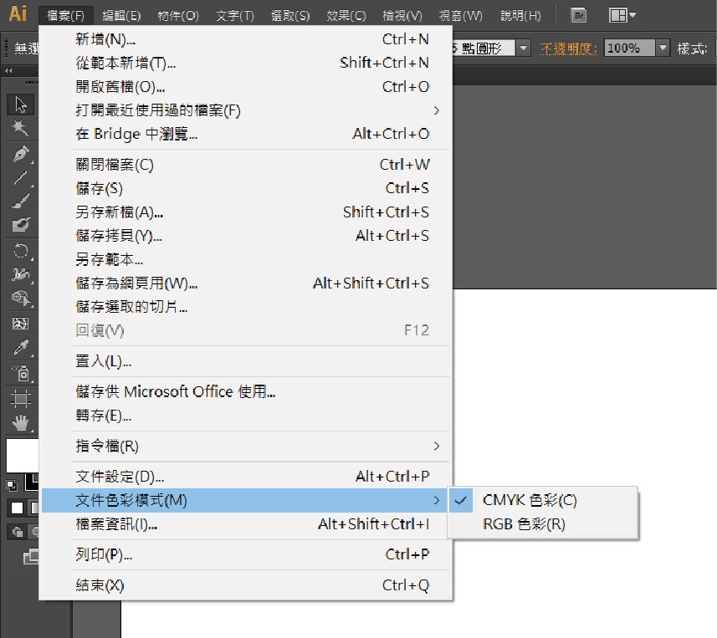
Task: Select the Hand tool
Action: coord(21,422)
